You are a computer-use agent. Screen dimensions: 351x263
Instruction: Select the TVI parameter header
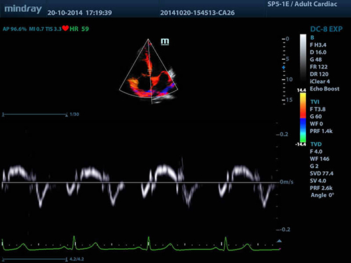314,102
